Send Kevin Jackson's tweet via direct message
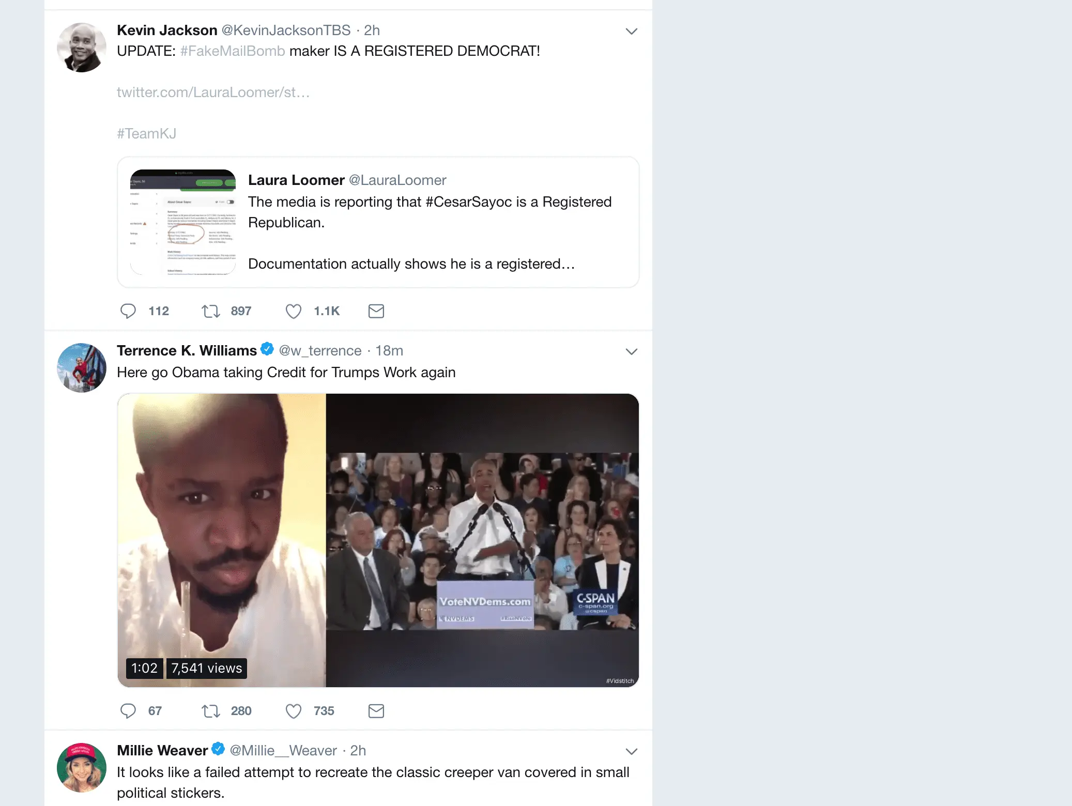 pos(376,311)
